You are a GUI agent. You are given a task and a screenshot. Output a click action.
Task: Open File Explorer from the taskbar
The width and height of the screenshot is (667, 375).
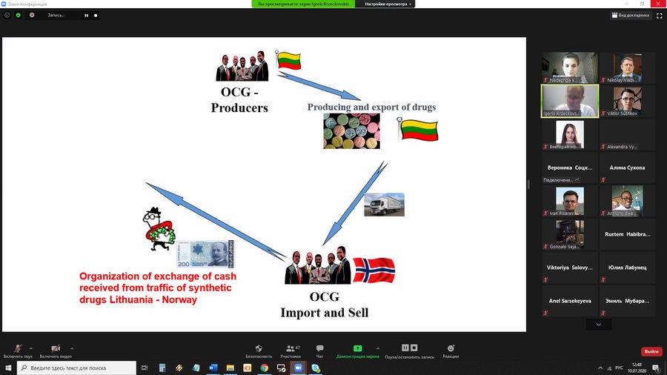tap(230, 368)
